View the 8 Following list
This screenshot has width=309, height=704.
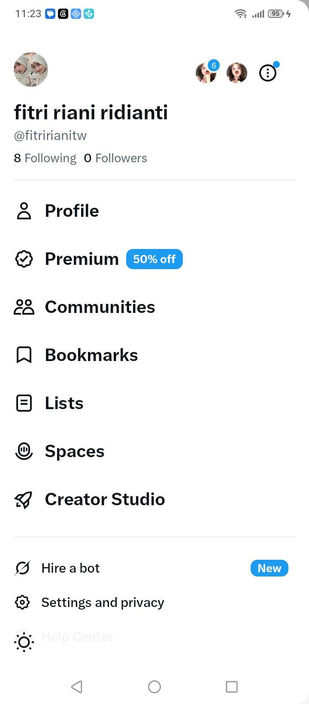45,158
